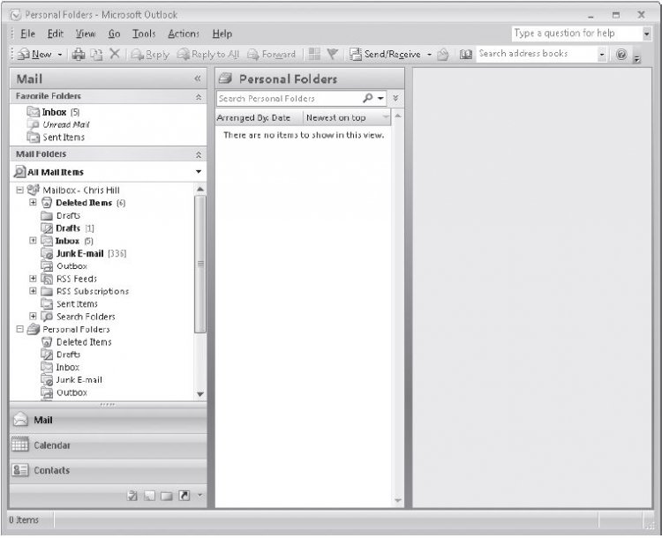Click the Folder List icon in navigation bar
The image size is (662, 538).
[x=167, y=496]
